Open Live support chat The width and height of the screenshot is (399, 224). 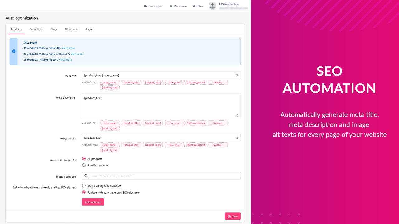pyautogui.click(x=153, y=6)
